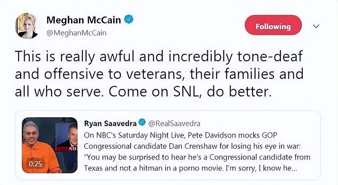The image size is (338, 185).
Task: Click the 0:25 video duration badge
Action: click(35, 163)
